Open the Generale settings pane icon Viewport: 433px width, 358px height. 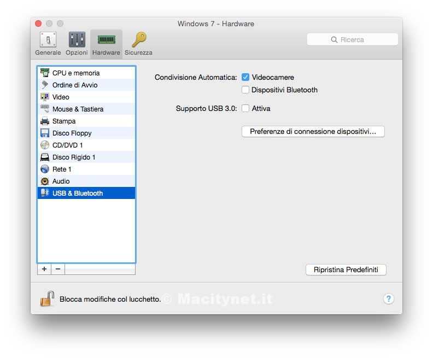tap(48, 39)
